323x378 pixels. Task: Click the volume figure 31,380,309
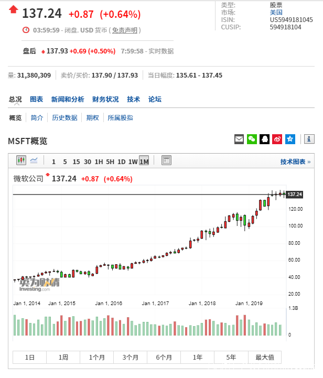(x=34, y=75)
